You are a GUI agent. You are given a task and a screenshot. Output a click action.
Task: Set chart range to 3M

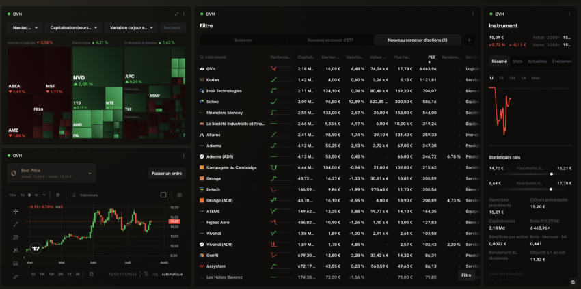click(x=60, y=274)
